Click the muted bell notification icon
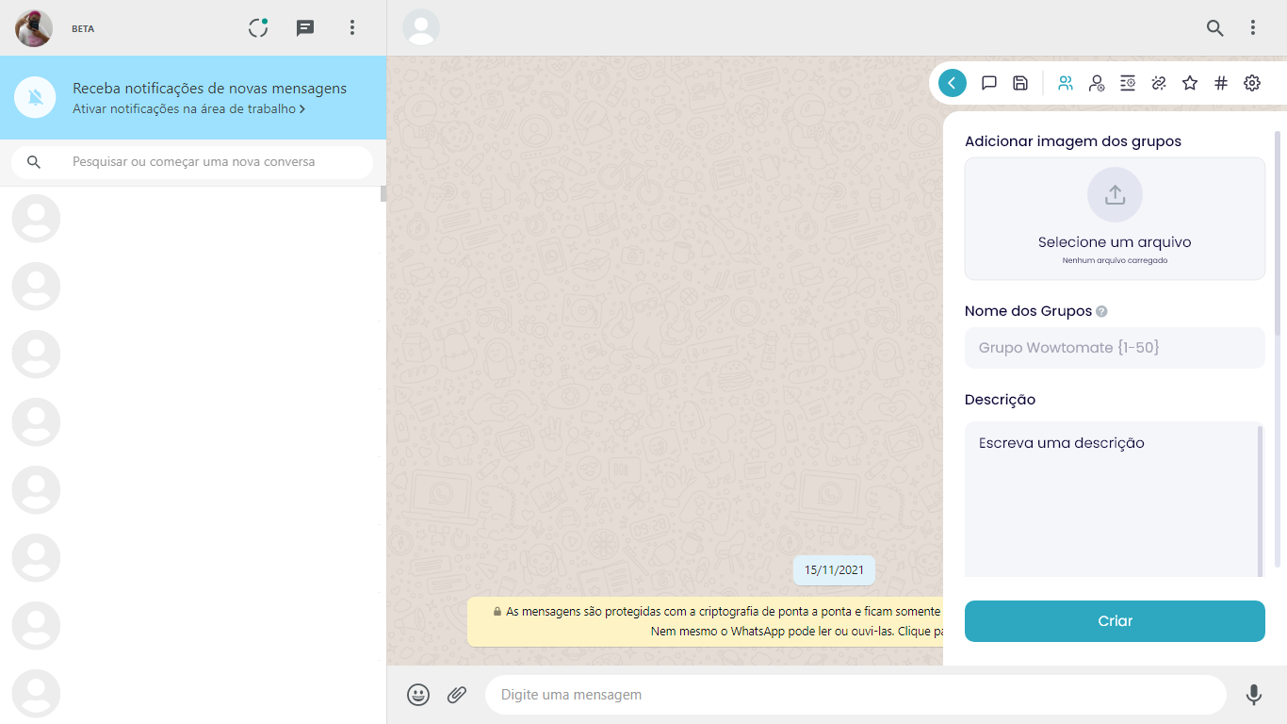 [36, 97]
